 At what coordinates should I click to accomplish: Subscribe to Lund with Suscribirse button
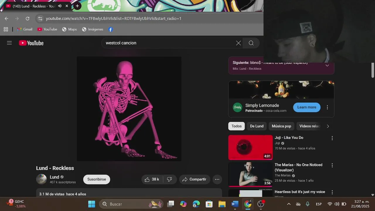(x=97, y=179)
